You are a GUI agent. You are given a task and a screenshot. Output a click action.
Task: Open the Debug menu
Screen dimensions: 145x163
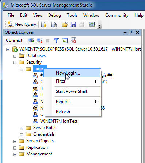pos(54,15)
